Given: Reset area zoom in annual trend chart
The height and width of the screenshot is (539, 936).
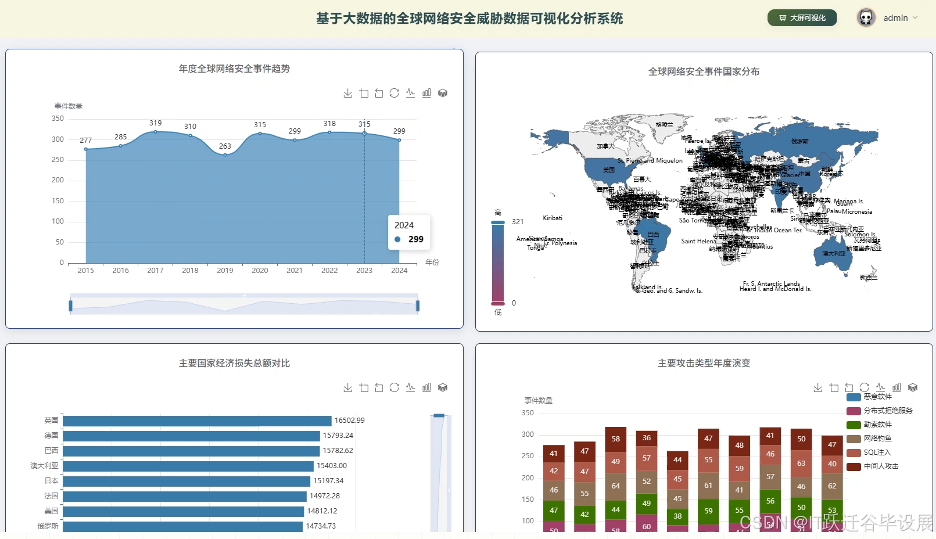Looking at the screenshot, I should tap(379, 93).
